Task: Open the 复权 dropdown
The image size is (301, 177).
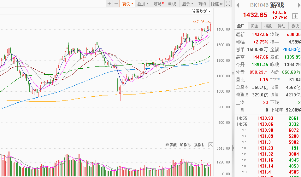Action: [x=128, y=4]
